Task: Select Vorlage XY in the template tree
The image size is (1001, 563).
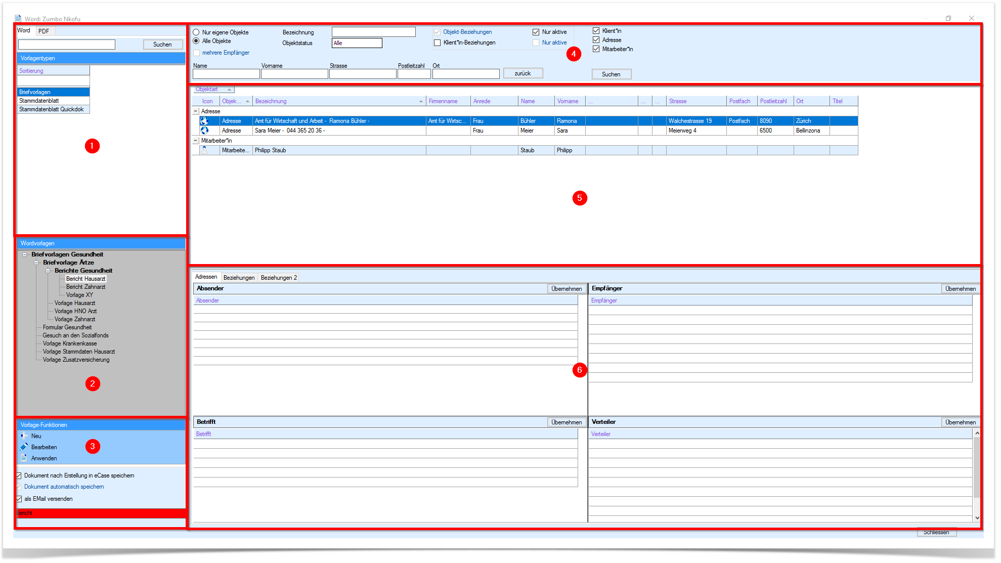Action: (80, 295)
